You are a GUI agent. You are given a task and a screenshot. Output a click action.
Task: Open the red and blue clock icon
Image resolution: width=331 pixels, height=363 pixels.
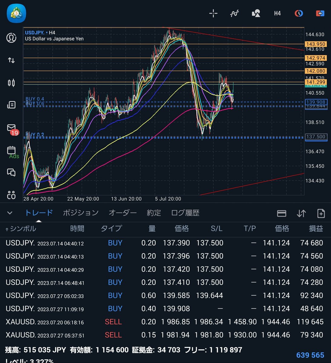click(x=299, y=13)
